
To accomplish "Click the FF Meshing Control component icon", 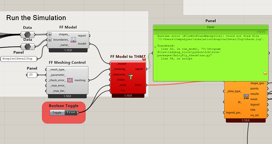I will coord(70,80).
